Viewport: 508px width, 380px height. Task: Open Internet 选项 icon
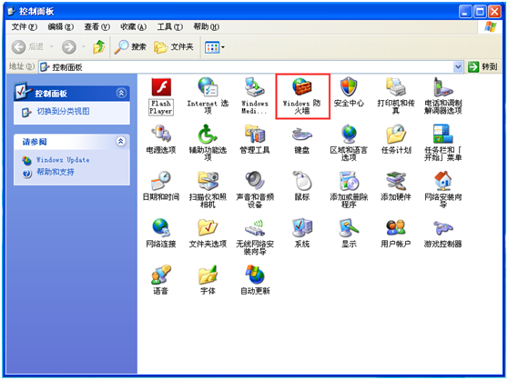pyautogui.click(x=208, y=96)
